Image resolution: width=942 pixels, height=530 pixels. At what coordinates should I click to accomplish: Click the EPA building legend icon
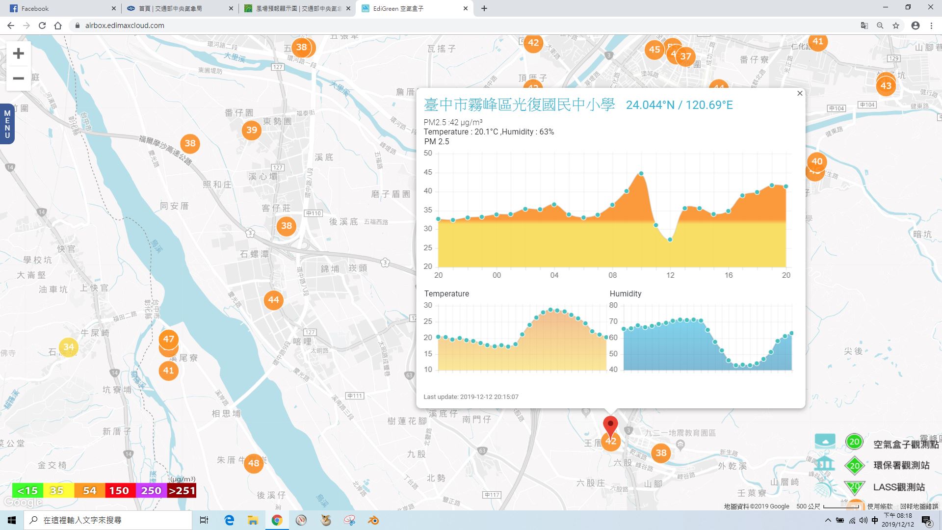825,463
